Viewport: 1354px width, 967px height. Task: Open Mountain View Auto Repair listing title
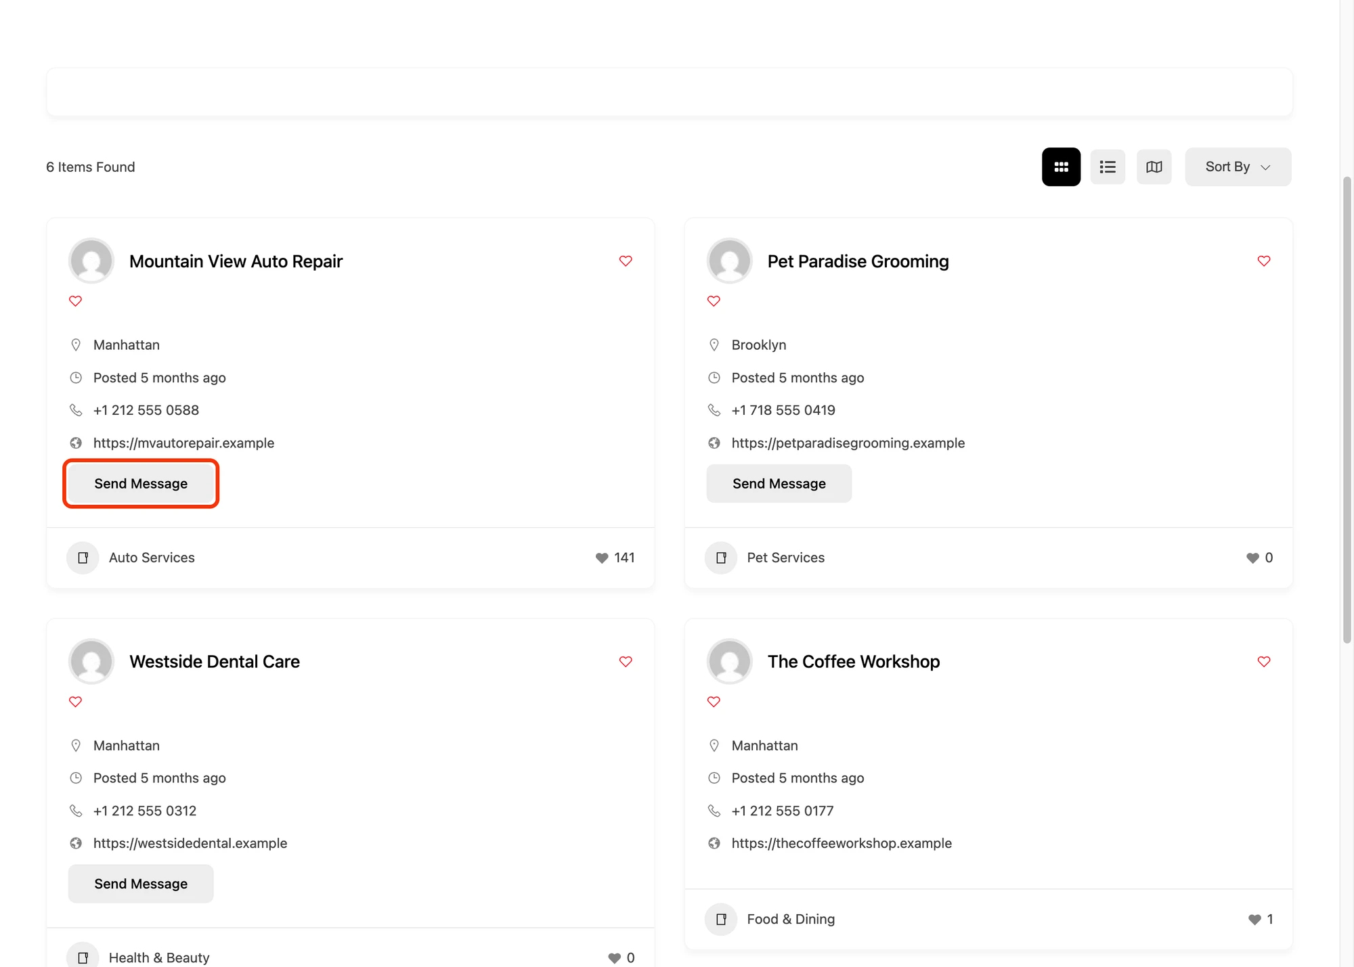(236, 261)
